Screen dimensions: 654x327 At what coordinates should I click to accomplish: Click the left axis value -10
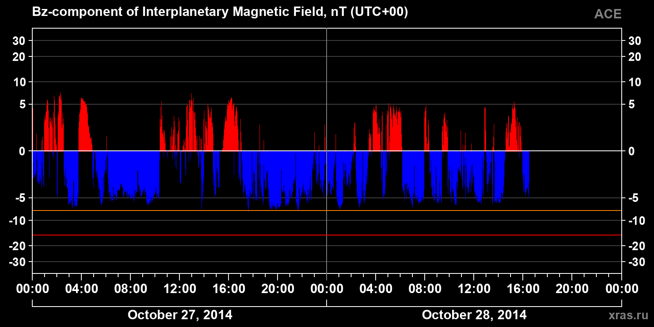[17, 221]
